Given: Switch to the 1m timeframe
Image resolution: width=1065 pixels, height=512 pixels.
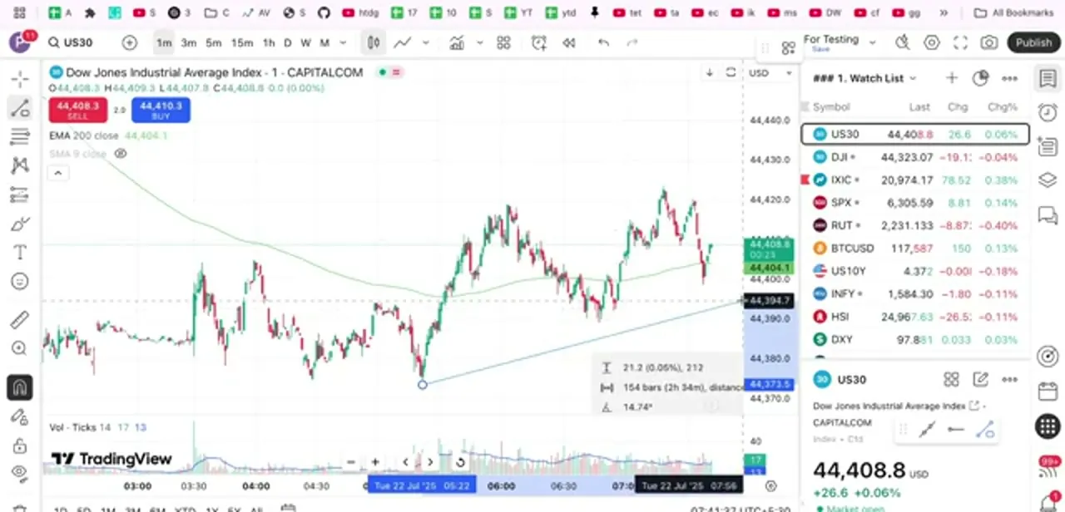Looking at the screenshot, I should click(164, 42).
